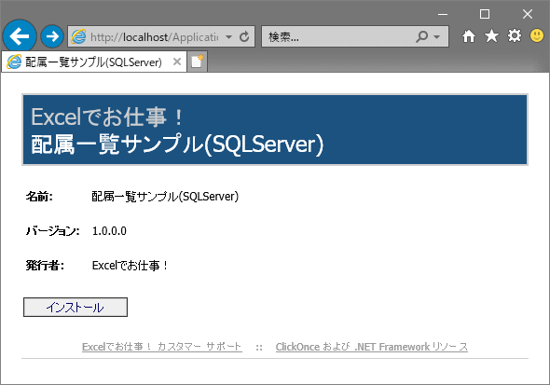Open Excelでお仕事! カスタマー サポート link
550x385 pixels.
click(x=162, y=347)
